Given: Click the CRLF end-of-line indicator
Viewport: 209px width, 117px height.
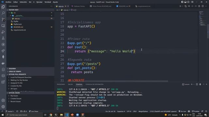Looking at the screenshot, I should [135, 111].
